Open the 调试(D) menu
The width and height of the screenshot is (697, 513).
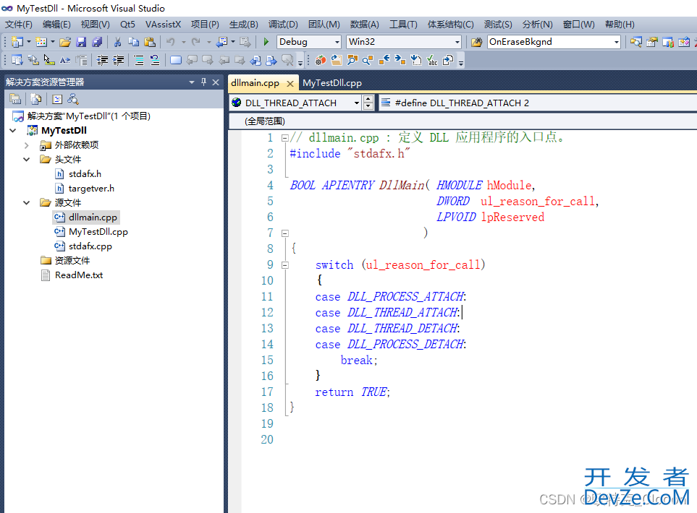pyautogui.click(x=283, y=25)
